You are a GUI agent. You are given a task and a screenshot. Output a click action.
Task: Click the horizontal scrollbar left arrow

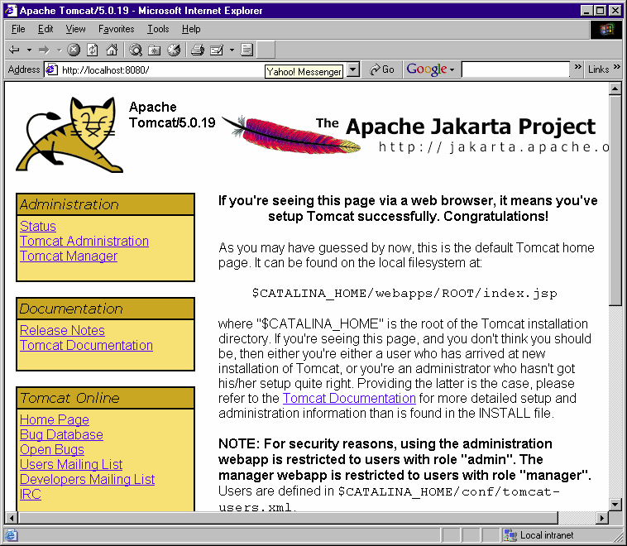click(x=12, y=518)
